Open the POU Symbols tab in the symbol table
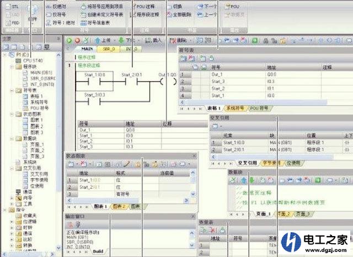The image size is (353, 257). pos(259,109)
